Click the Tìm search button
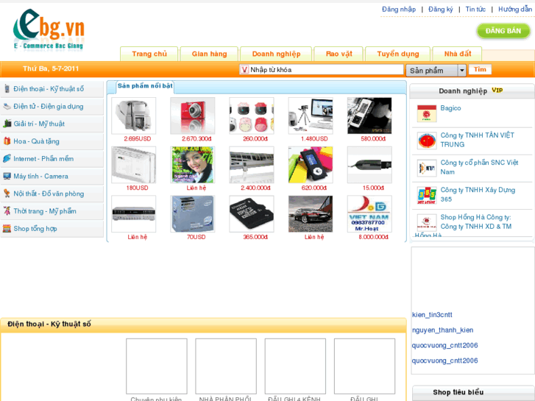This screenshot has height=401, width=535. (480, 69)
